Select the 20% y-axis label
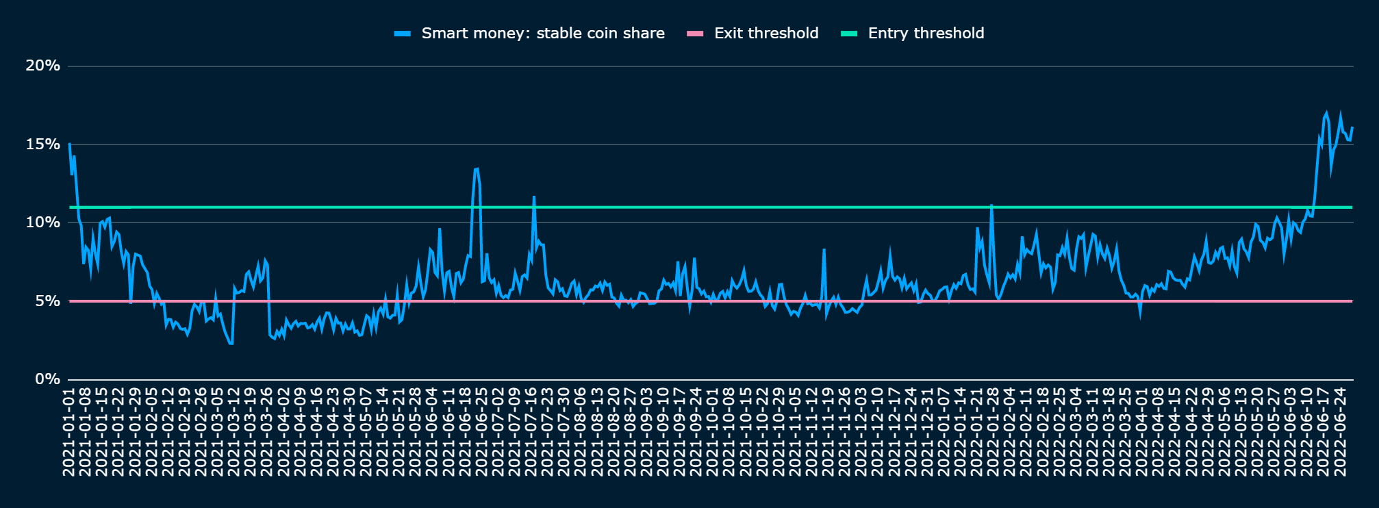1379x508 pixels. 42,66
